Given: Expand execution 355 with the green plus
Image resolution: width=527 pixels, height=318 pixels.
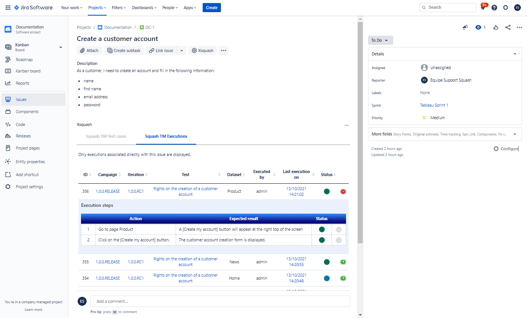Looking at the screenshot, I should point(343,262).
